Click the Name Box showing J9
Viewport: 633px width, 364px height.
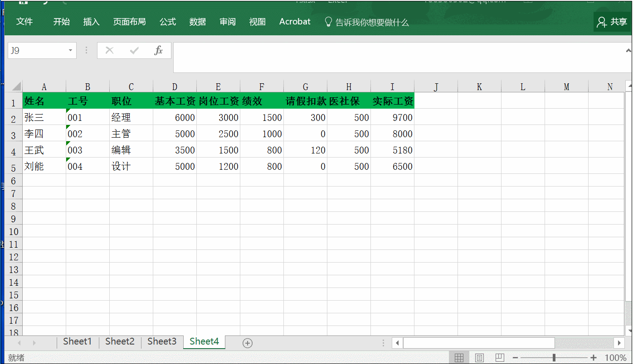pos(37,50)
